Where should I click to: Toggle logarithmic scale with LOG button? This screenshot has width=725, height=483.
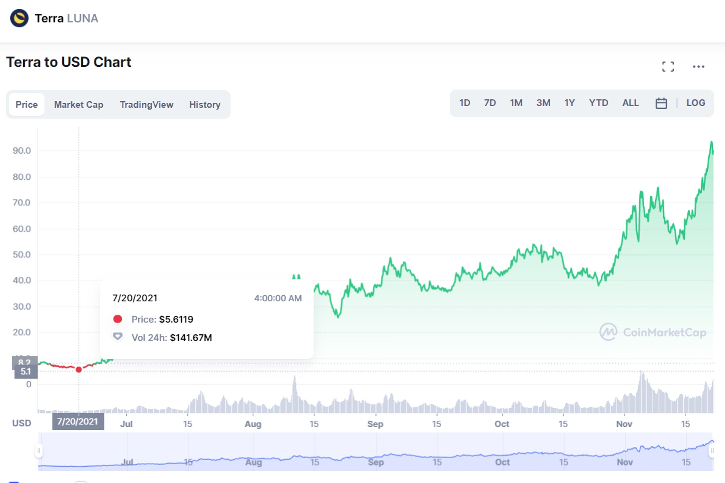click(x=695, y=103)
